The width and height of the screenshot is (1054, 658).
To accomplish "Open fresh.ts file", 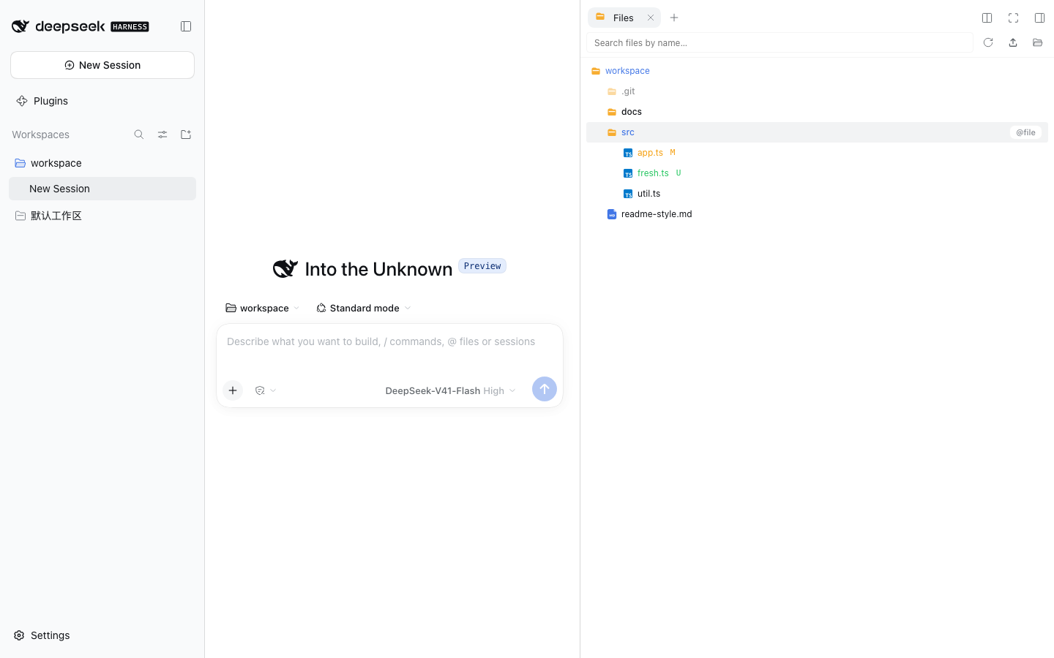I will click(817, 173).
